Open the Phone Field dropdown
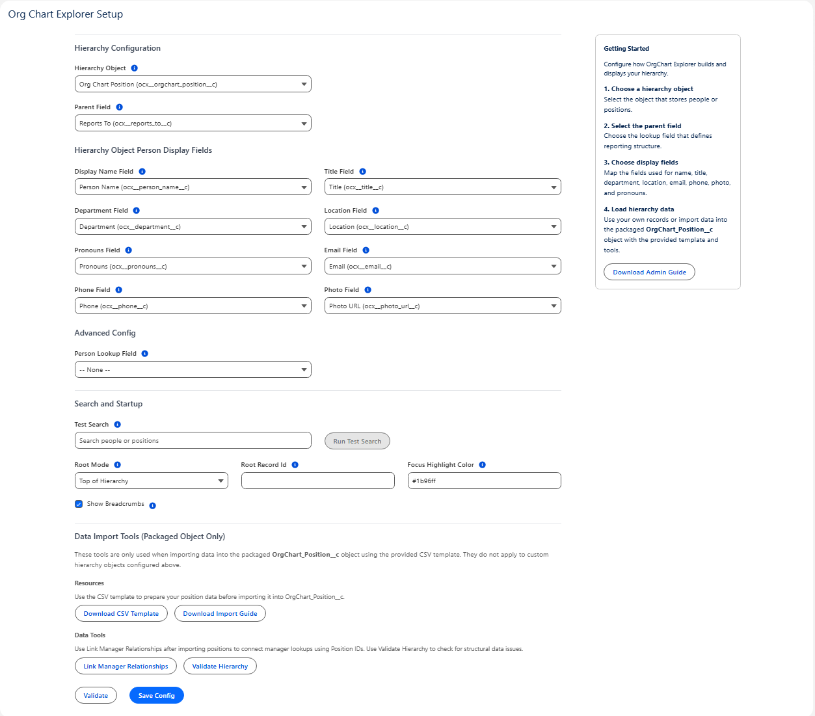Viewport: 815px width, 716px height. click(x=193, y=306)
